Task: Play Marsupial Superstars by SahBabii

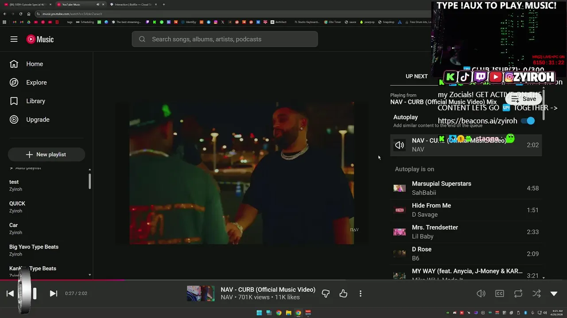Action: coord(466,188)
